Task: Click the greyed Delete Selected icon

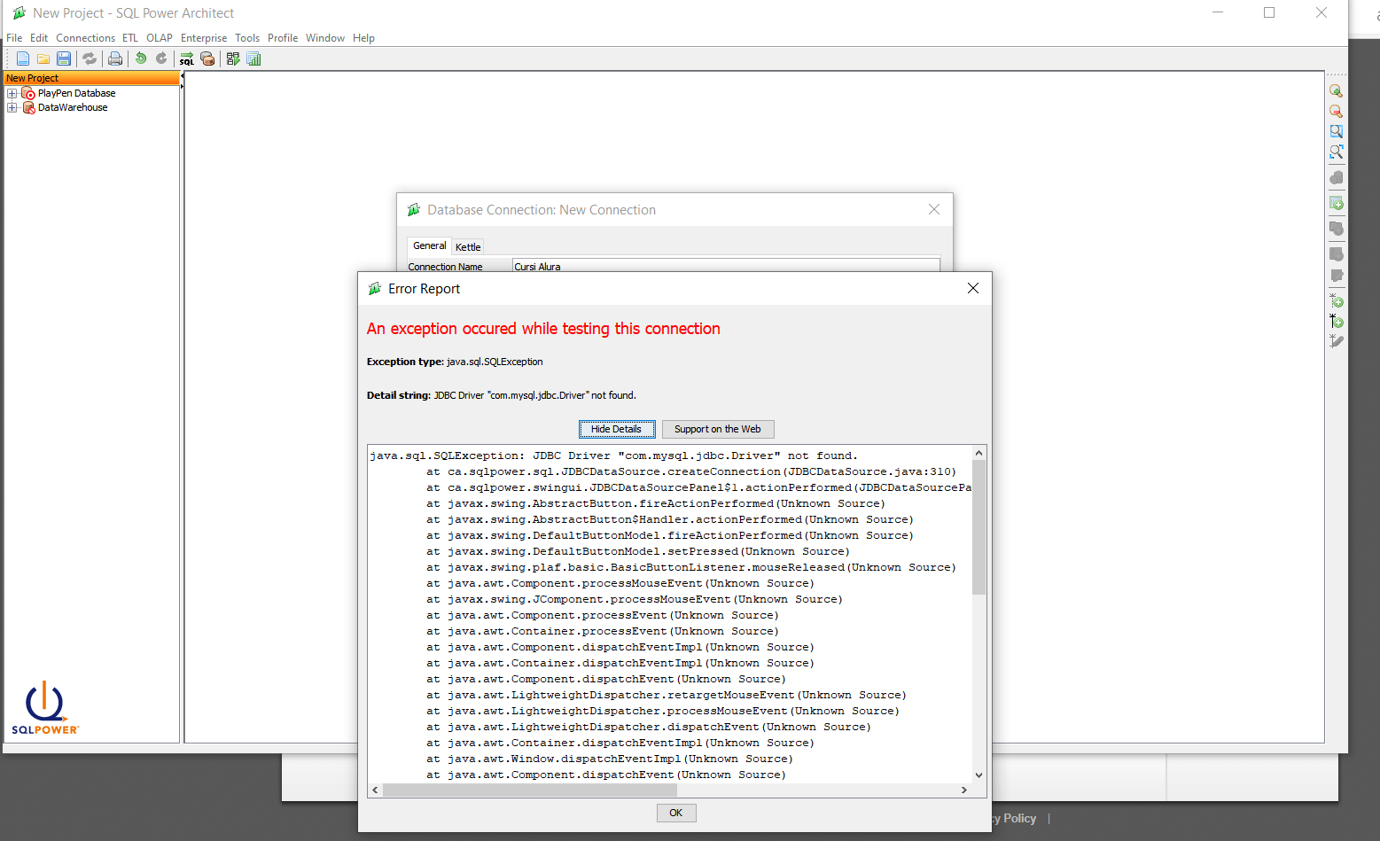Action: click(1337, 177)
